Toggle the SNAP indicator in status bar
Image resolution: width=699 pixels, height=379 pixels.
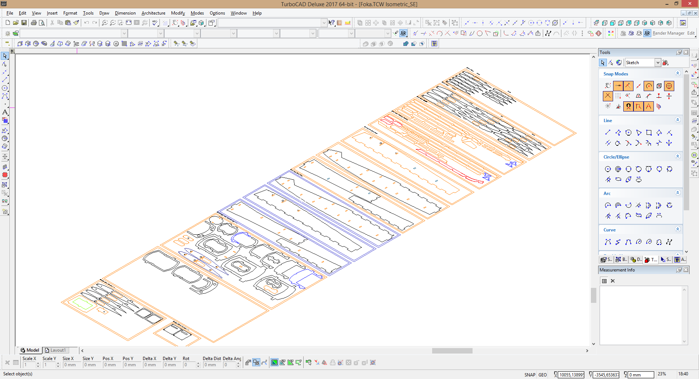530,375
